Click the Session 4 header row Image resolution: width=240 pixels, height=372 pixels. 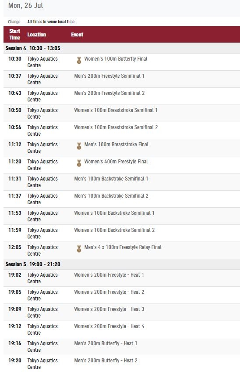[122, 48]
